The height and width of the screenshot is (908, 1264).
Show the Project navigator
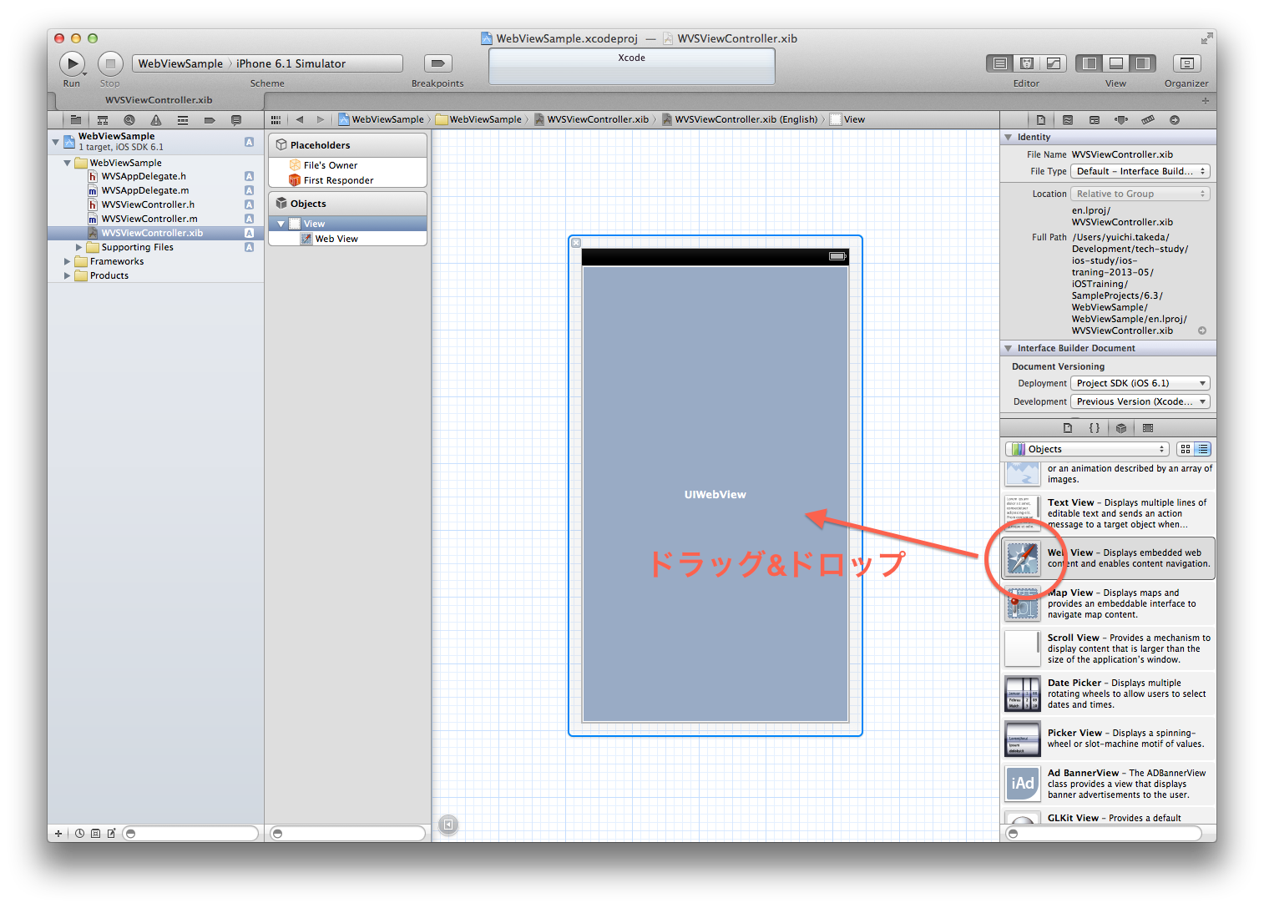click(x=76, y=120)
